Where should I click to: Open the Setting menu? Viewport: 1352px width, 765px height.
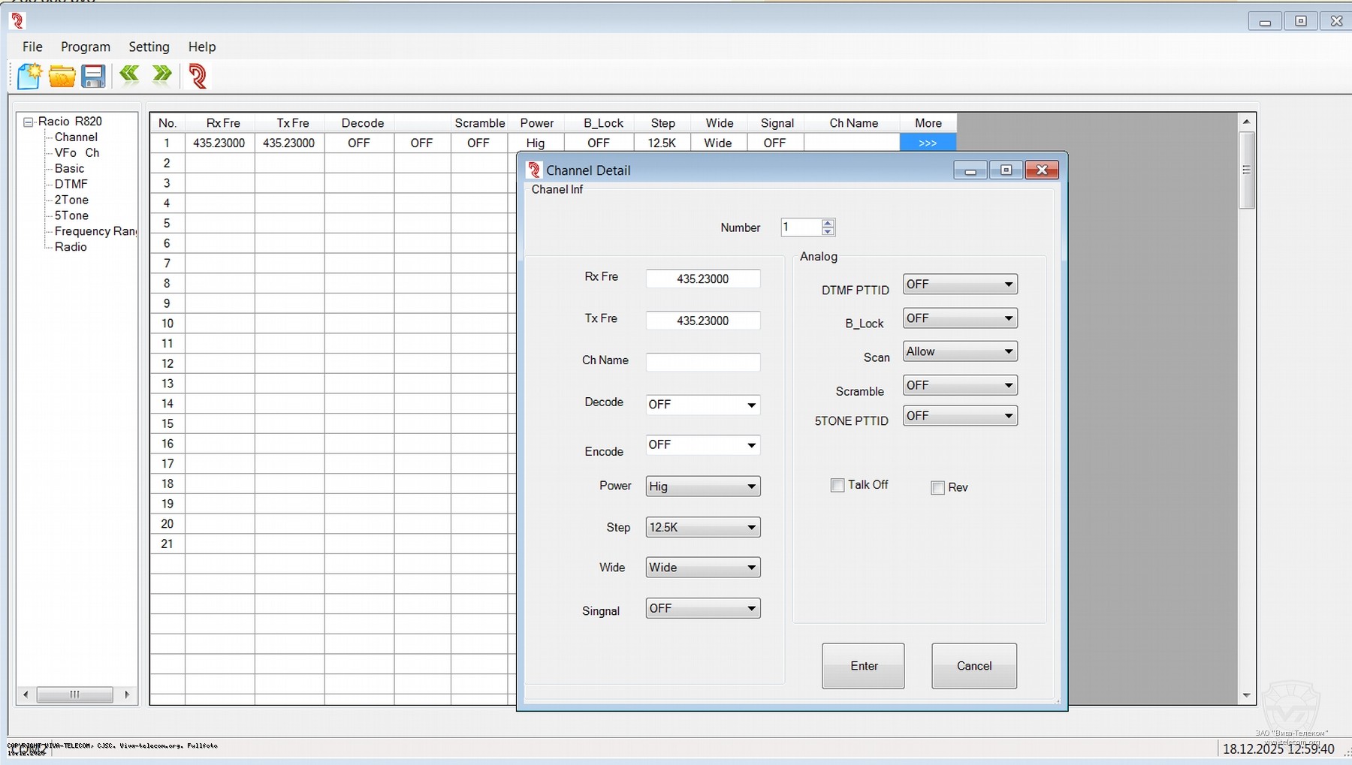149,47
